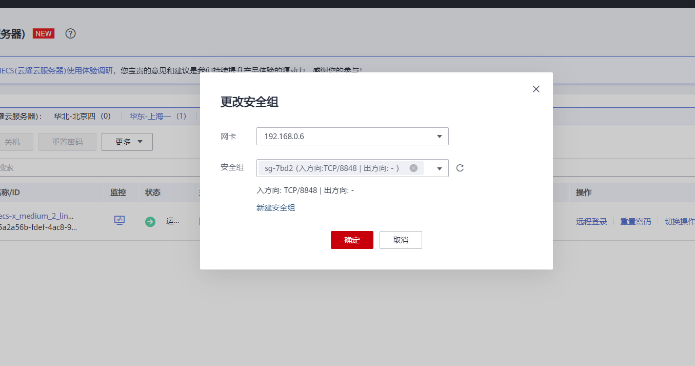Image resolution: width=695 pixels, height=366 pixels.
Task: Refresh the security group list
Action: point(460,168)
